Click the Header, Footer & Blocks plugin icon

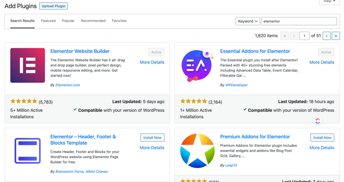28,151
